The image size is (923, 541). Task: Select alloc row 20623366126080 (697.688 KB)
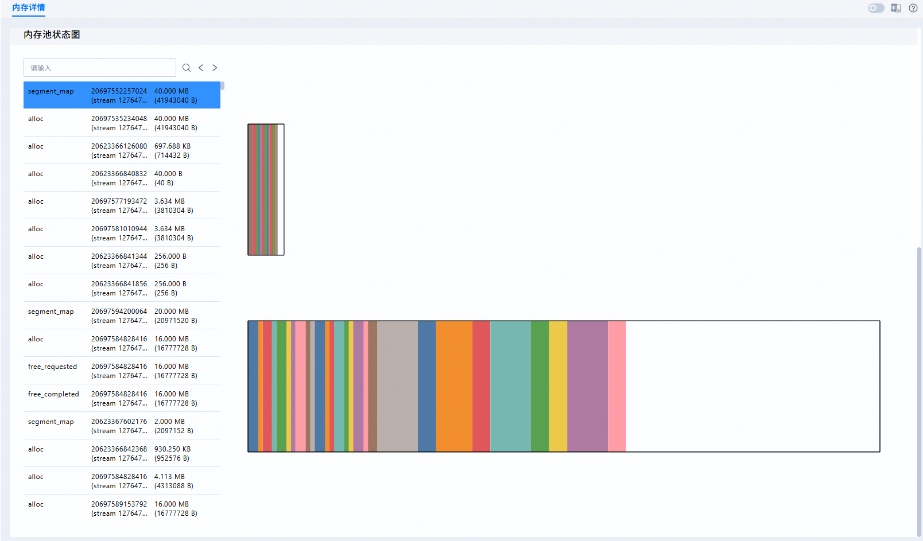122,150
